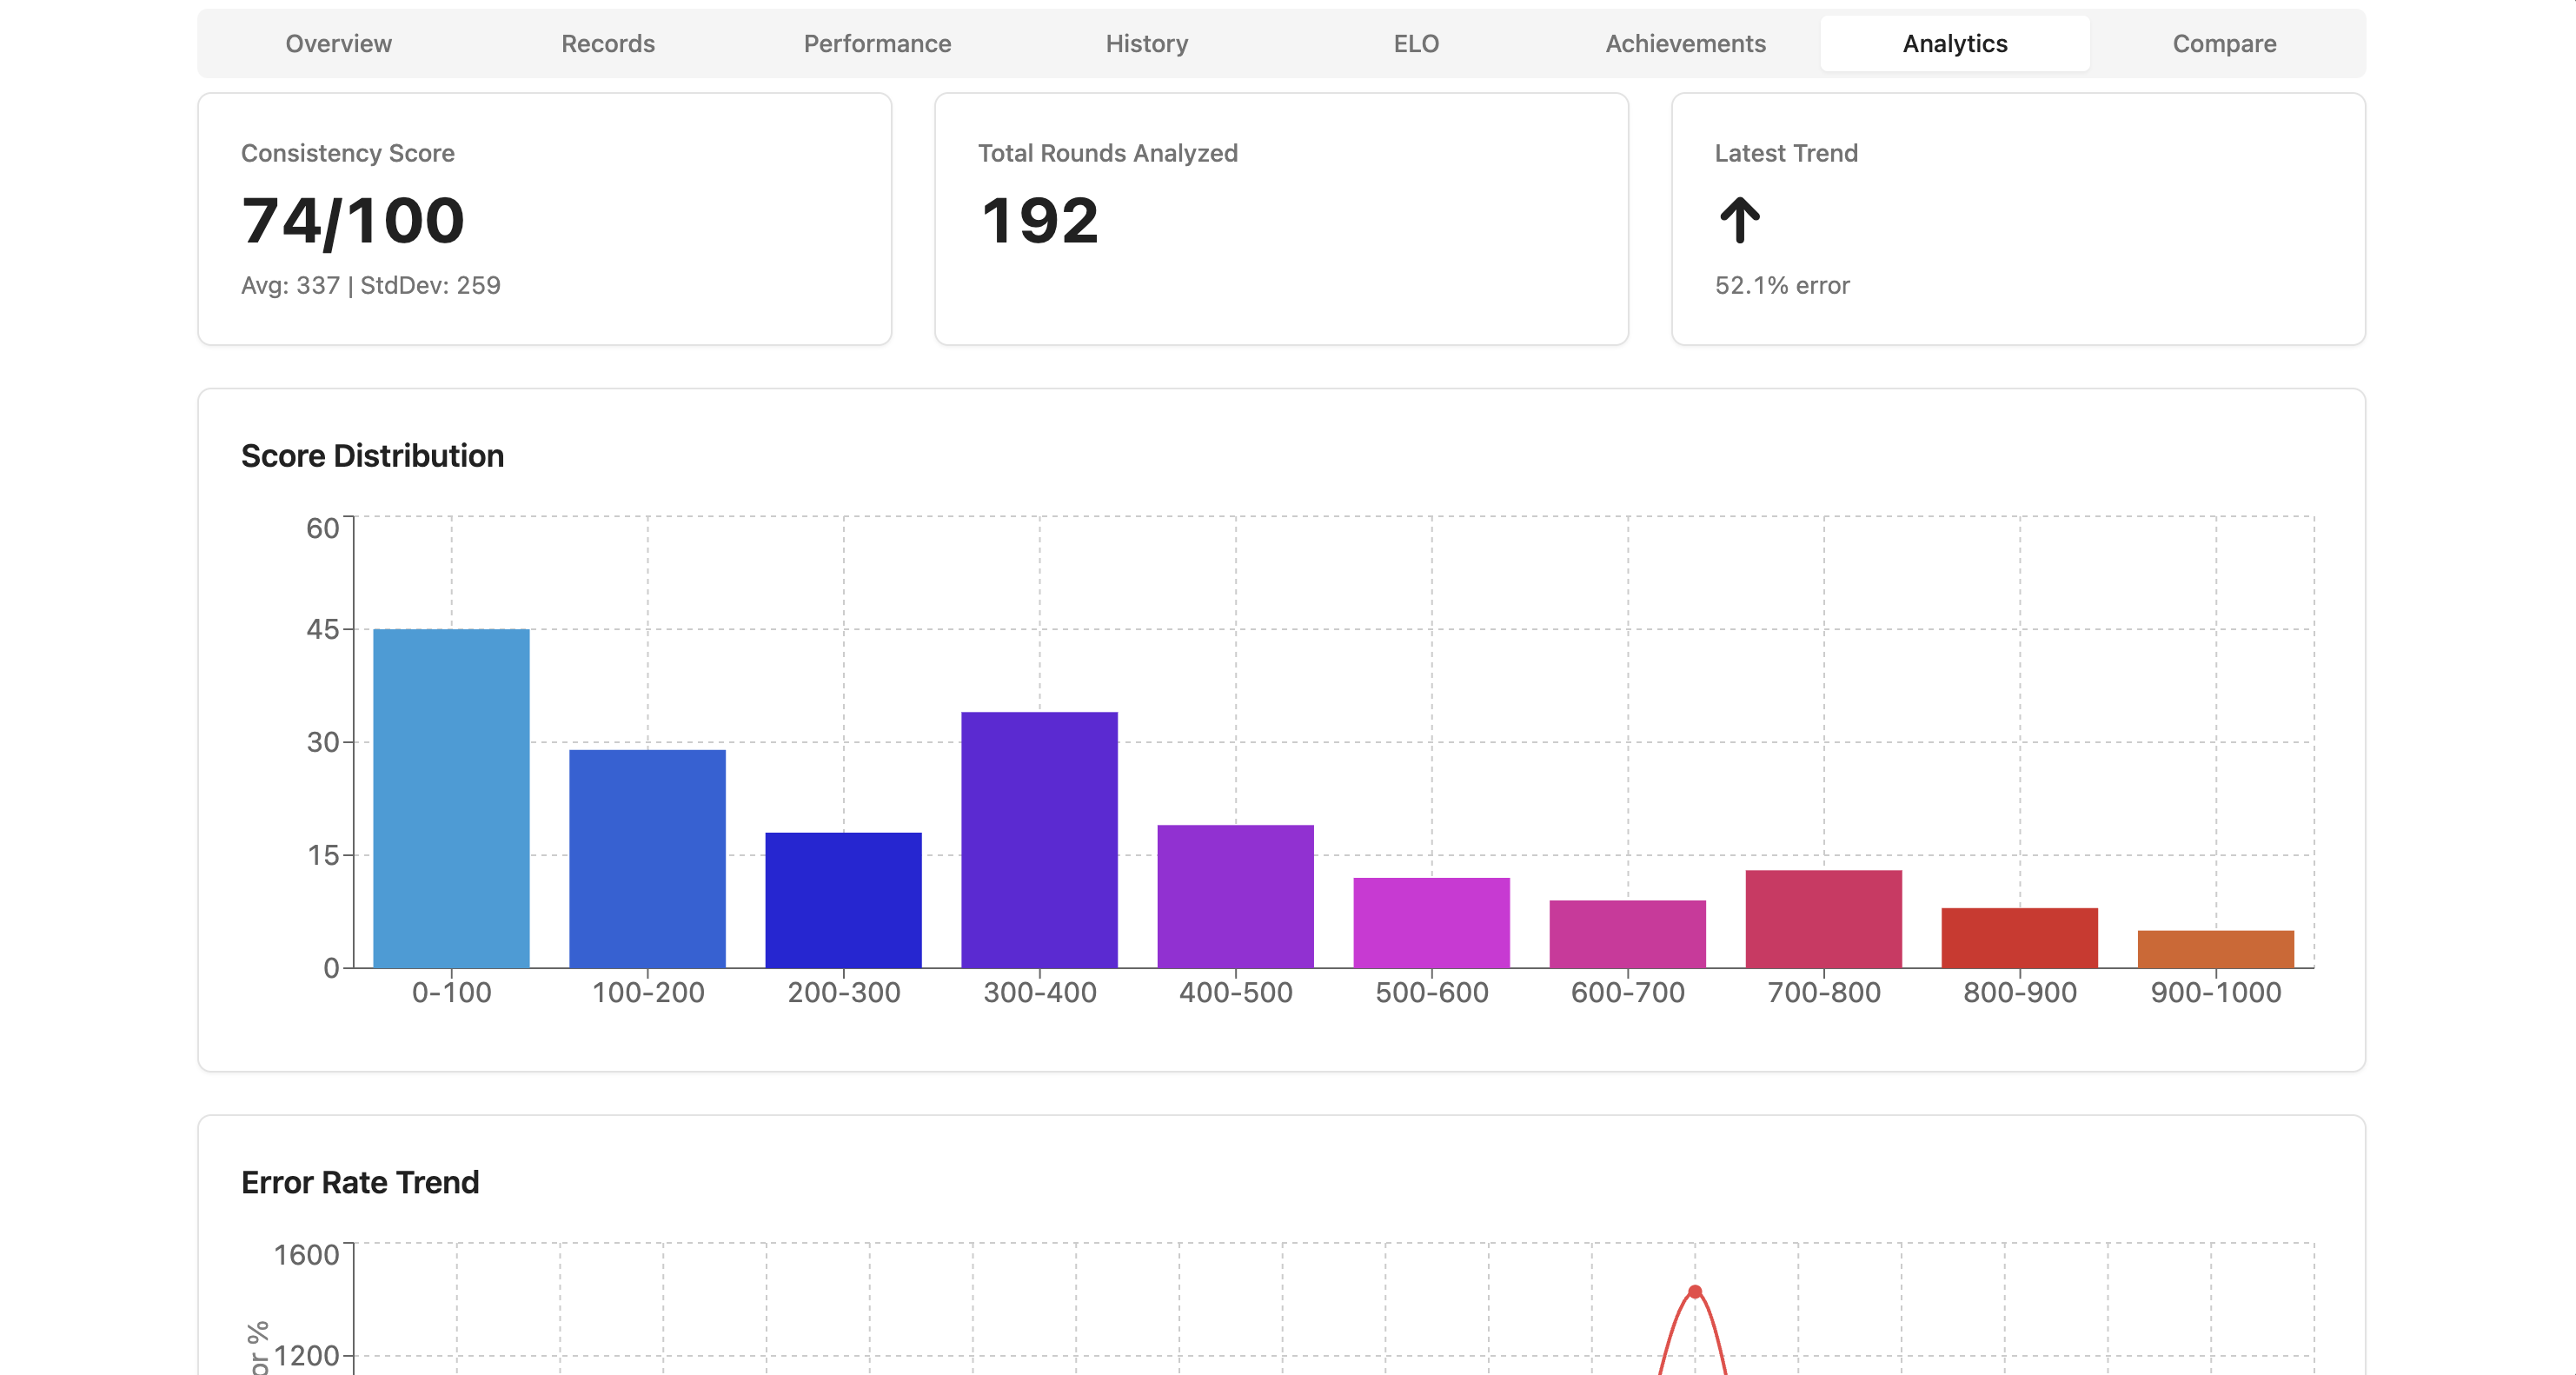Click the 400-500 violet bar
Image resolution: width=2576 pixels, height=1375 pixels.
pyautogui.click(x=1235, y=896)
